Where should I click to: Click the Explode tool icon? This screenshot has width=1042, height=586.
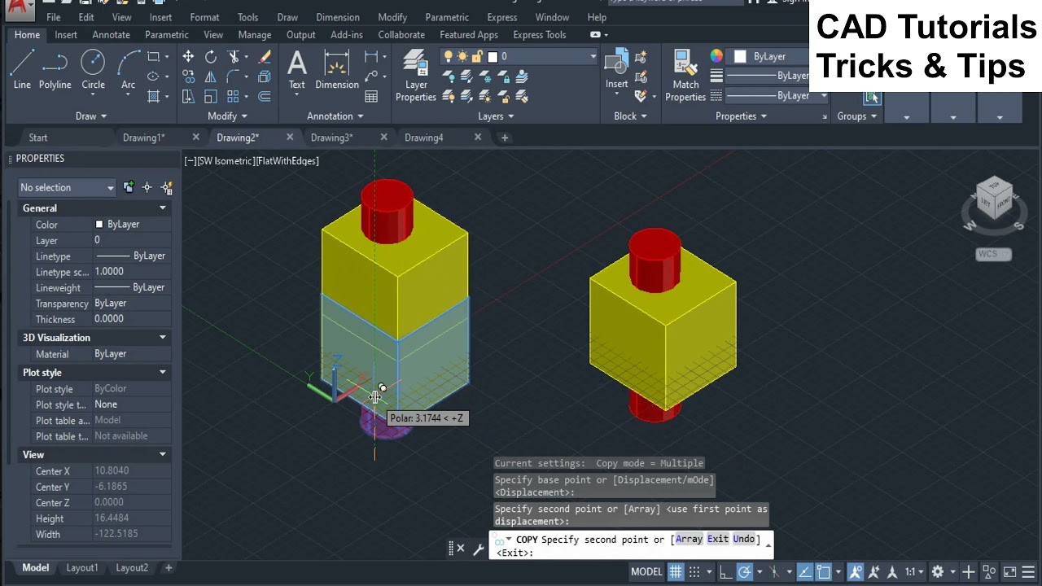tap(265, 77)
